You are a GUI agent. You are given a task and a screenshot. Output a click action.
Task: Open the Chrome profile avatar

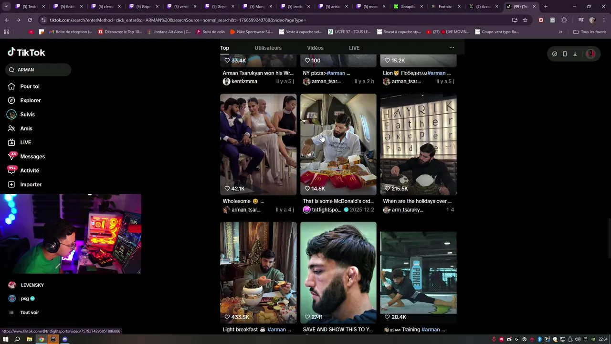coord(592,20)
